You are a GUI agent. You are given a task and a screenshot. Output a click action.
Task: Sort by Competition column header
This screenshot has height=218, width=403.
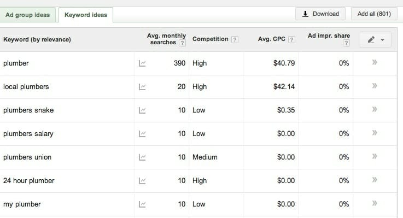click(x=210, y=39)
